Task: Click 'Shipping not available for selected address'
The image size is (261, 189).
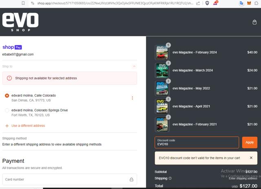Action: [46, 78]
